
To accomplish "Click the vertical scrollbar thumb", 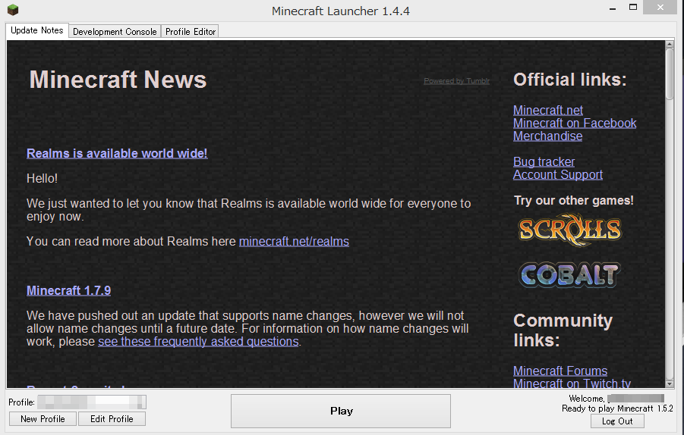I will click(x=670, y=74).
